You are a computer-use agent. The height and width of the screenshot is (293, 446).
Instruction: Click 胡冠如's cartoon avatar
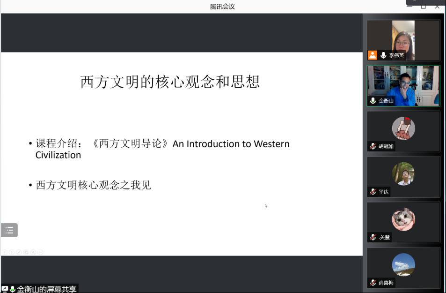pos(403,128)
